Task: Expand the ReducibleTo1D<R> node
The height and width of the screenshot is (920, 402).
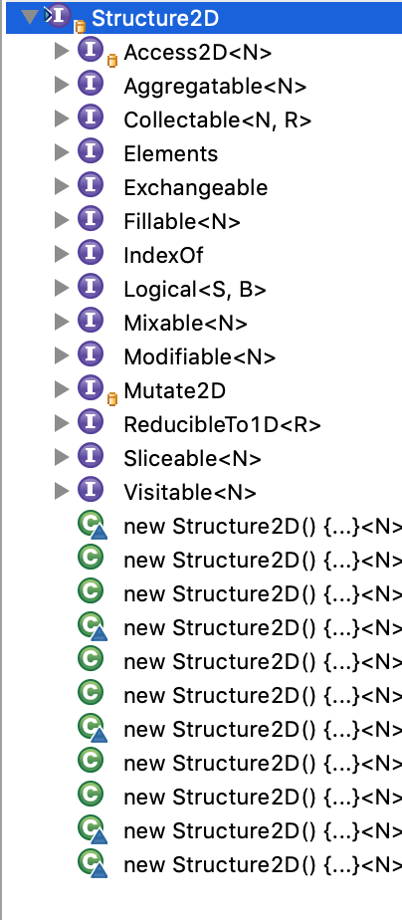Action: point(61,422)
